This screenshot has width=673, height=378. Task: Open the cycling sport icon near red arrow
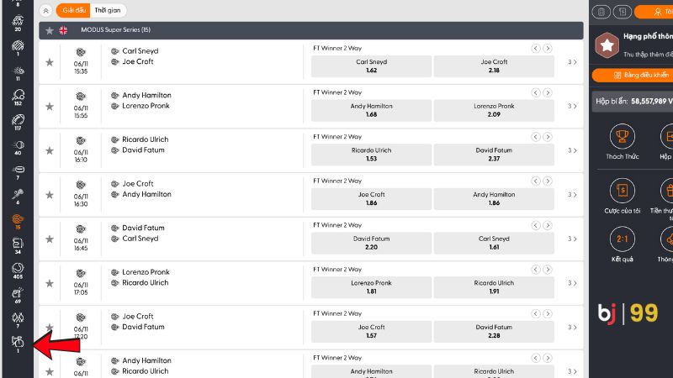pyautogui.click(x=18, y=342)
